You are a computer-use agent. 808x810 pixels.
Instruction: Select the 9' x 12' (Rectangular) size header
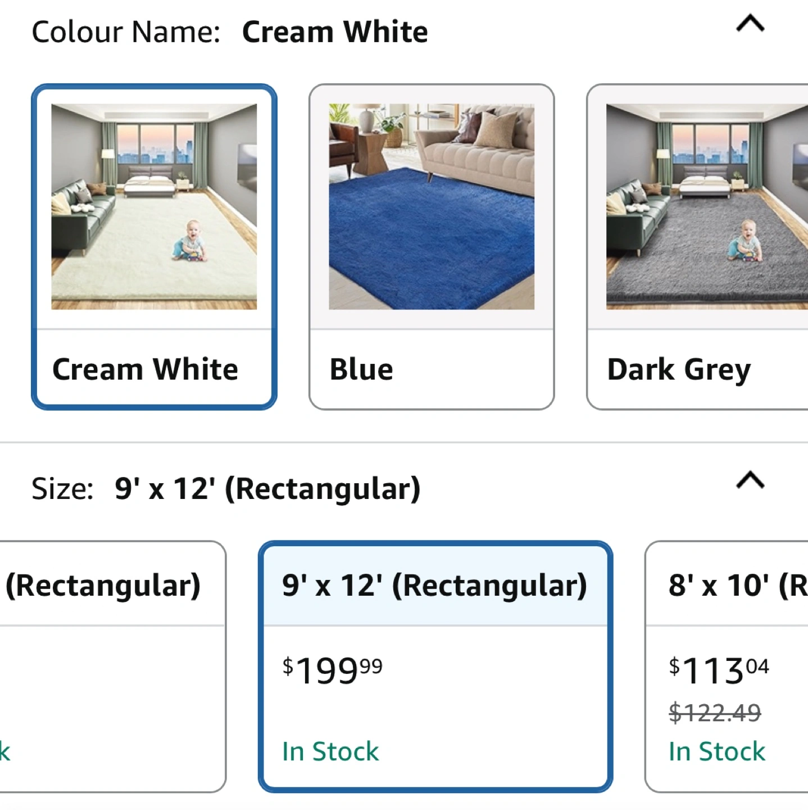coord(434,586)
